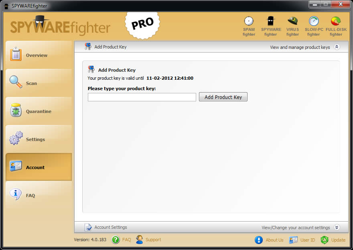The height and width of the screenshot is (250, 353).
Task: Minimize the SPYWAREfighter window
Action: (x=315, y=4)
